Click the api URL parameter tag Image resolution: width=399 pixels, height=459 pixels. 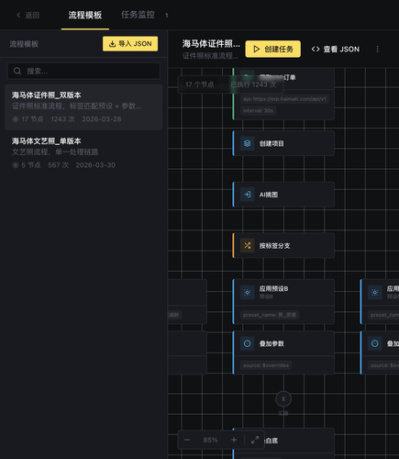(284, 99)
